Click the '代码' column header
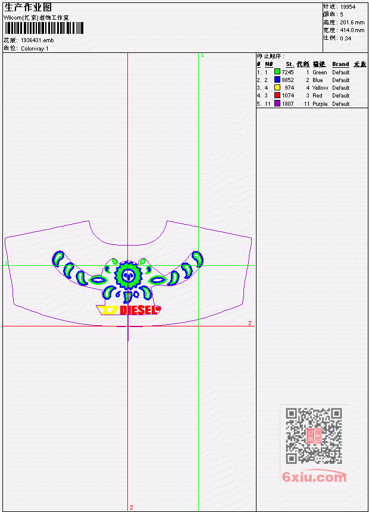The width and height of the screenshot is (369, 512). tap(303, 64)
